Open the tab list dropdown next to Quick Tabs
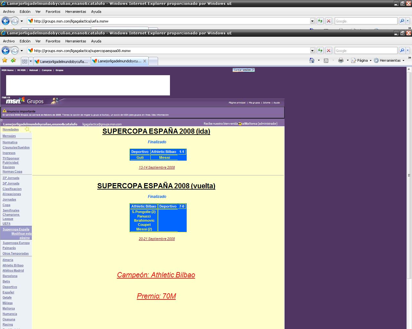 31,61
